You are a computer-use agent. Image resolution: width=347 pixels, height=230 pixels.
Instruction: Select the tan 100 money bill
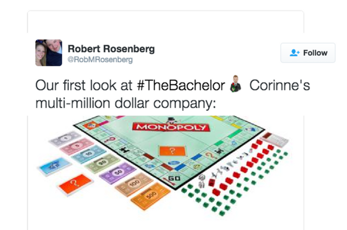(134, 184)
